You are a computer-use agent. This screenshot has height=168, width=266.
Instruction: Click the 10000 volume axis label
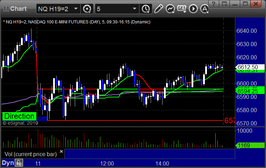coord(244,131)
